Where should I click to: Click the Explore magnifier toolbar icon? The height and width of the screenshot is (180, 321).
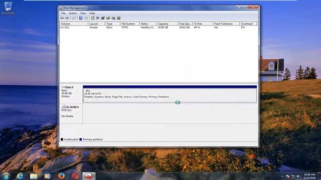(113, 18)
